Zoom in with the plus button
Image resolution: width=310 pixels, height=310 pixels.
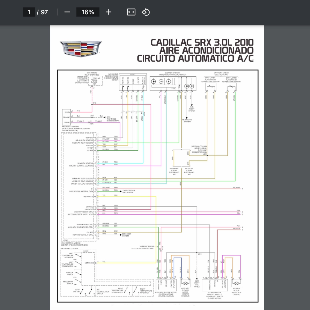[108, 12]
